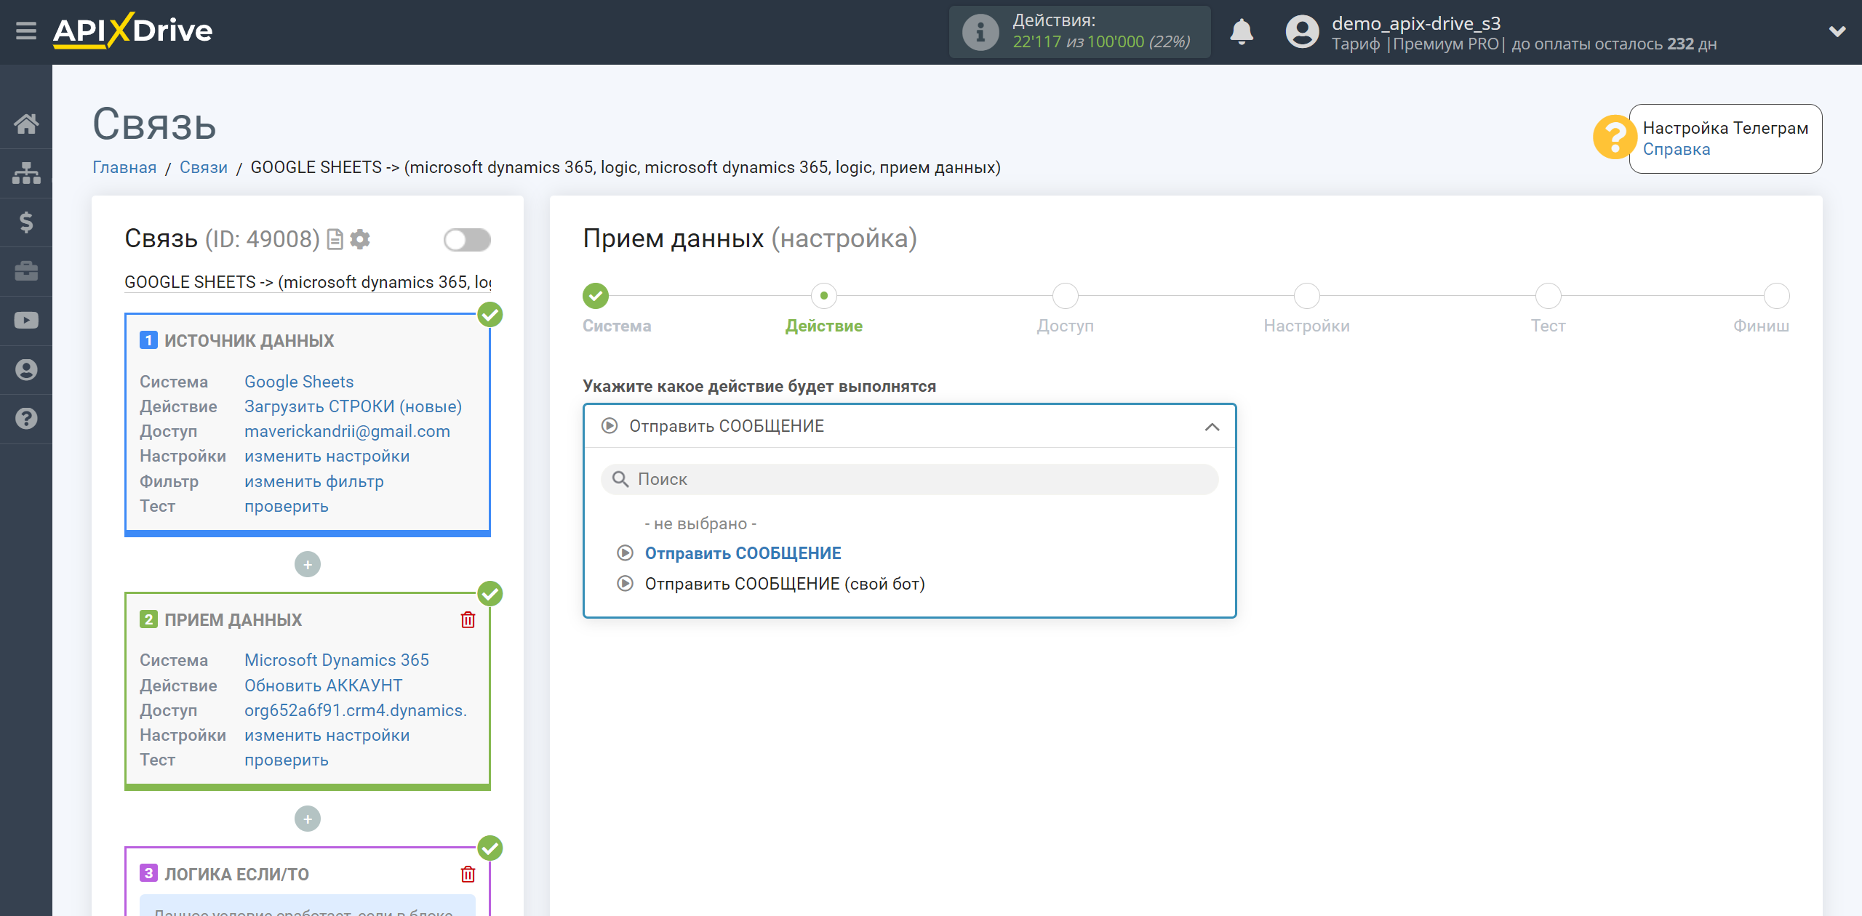
Task: Click изменить настройки in data source block
Action: click(x=327, y=456)
